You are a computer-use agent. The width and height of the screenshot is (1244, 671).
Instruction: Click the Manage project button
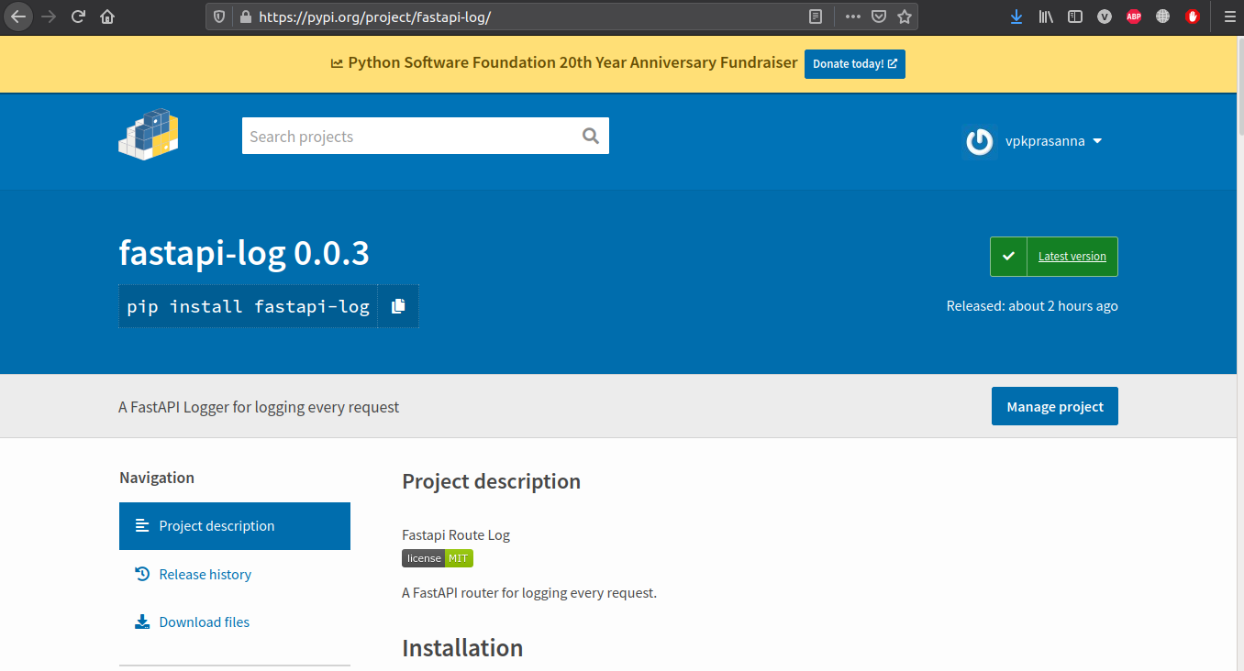click(1055, 406)
